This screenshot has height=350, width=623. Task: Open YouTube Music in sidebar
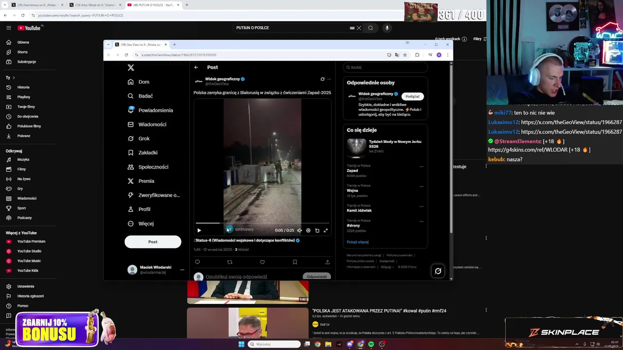[x=23, y=261]
